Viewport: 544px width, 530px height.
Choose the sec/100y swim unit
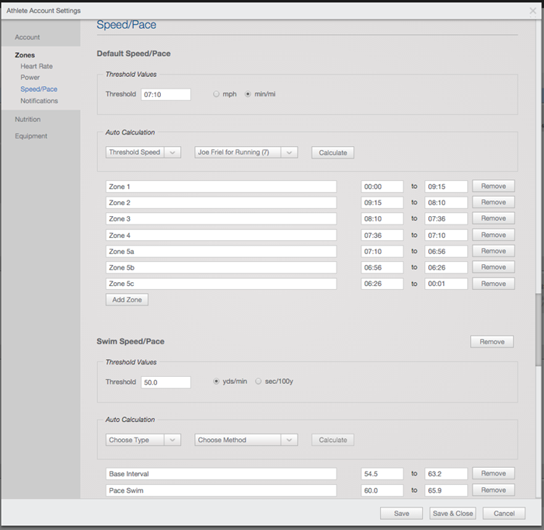[259, 382]
